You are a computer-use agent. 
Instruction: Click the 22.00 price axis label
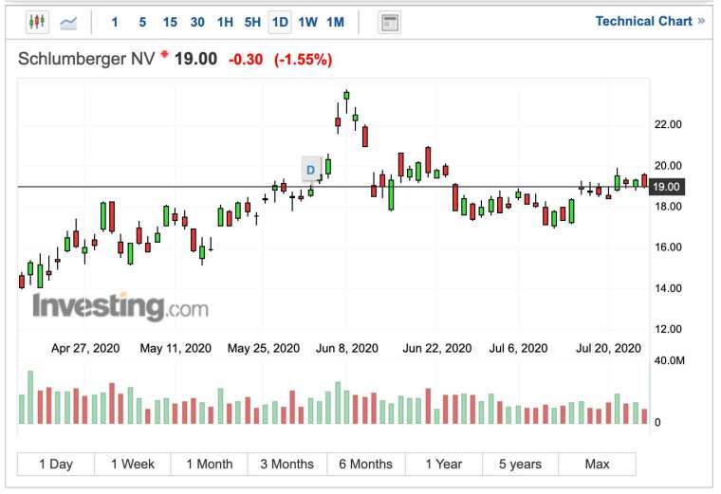[668, 124]
